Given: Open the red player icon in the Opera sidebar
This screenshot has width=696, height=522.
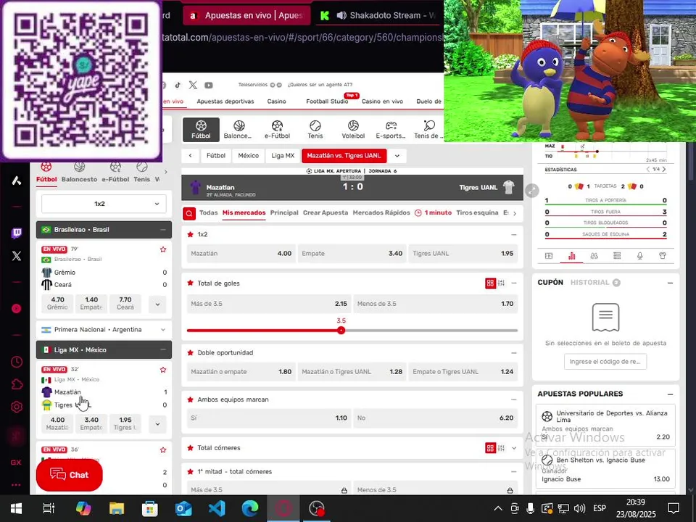Looking at the screenshot, I should tap(17, 309).
